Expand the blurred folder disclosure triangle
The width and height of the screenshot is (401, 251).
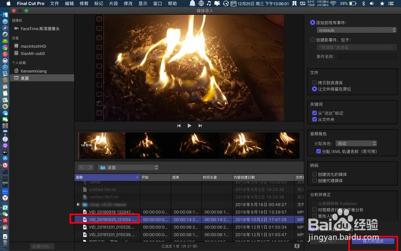pyautogui.click(x=78, y=204)
